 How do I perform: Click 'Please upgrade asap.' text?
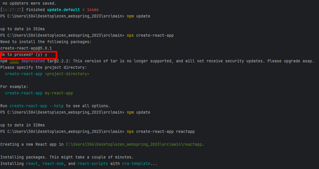(x=291, y=61)
